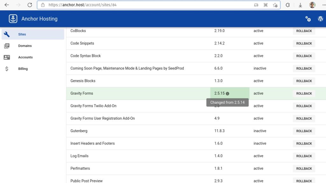Open Billing from the sidebar menu

coord(33,69)
